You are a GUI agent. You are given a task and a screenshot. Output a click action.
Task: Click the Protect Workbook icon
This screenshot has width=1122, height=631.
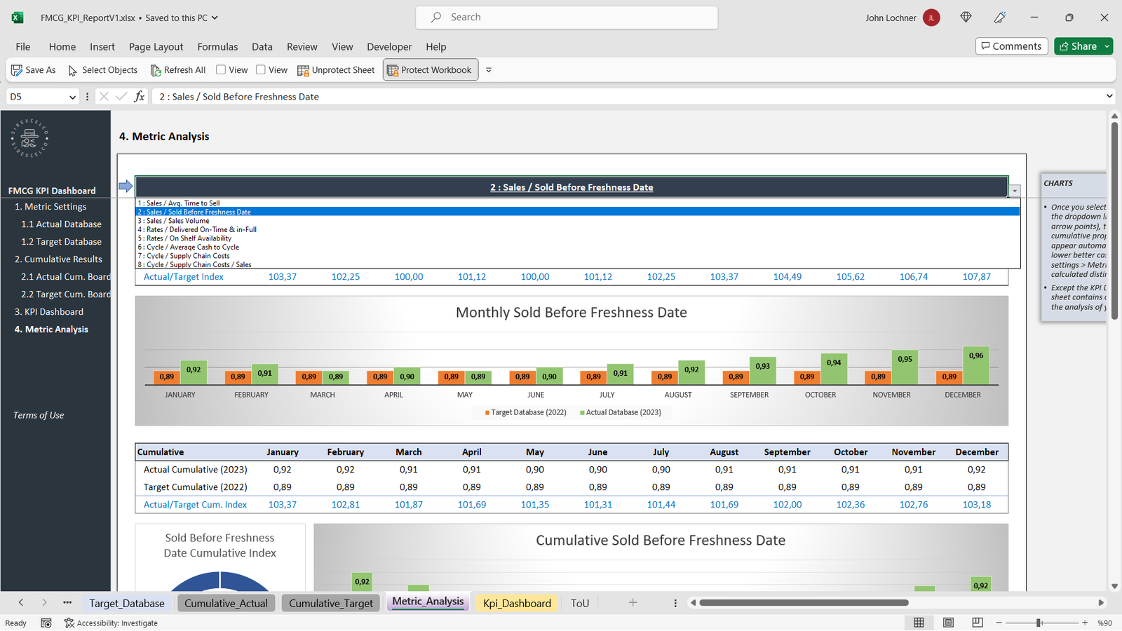click(x=393, y=70)
